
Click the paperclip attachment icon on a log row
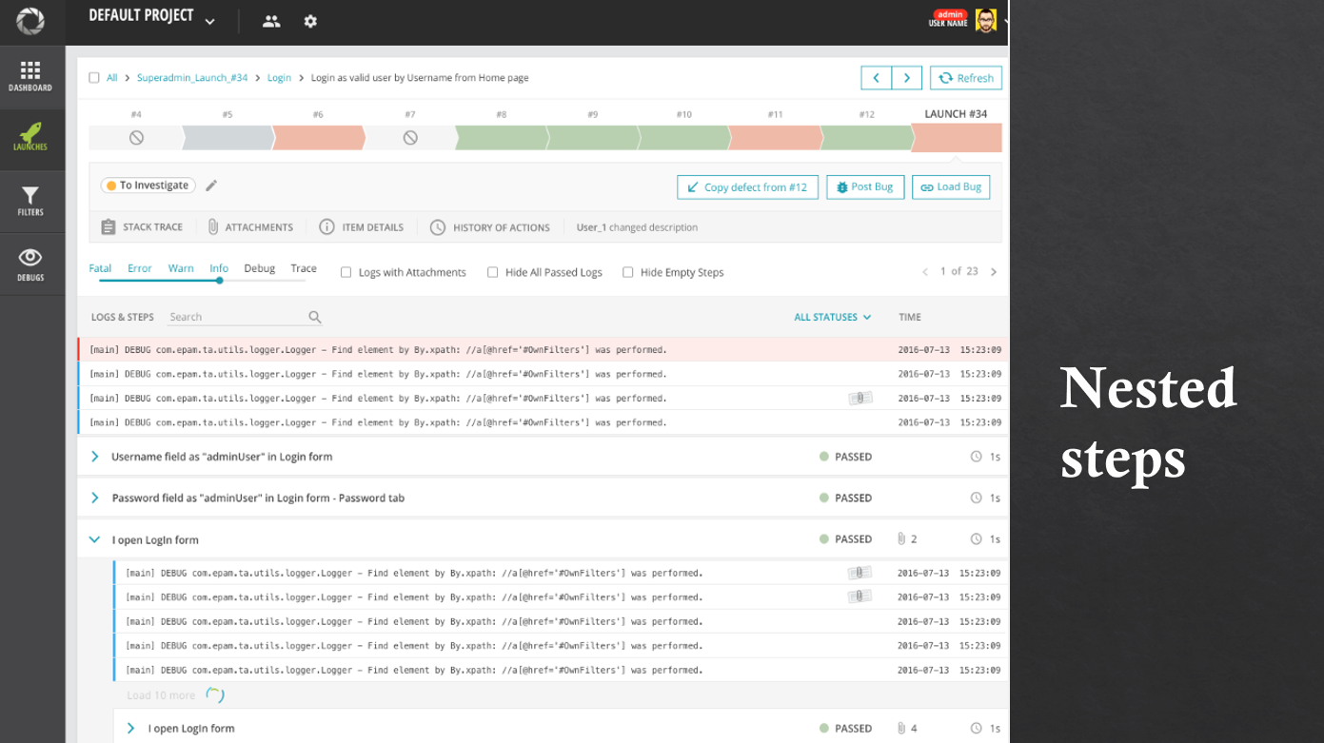coord(860,398)
